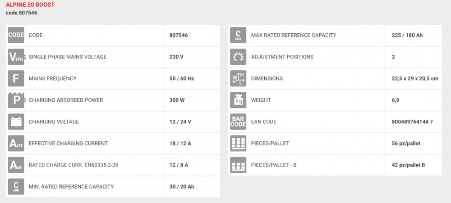Click the CODE icon in the first row

click(16, 35)
